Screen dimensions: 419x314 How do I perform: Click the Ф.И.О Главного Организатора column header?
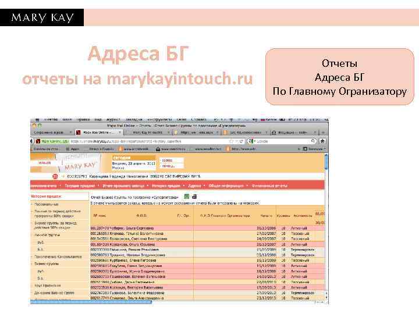click(x=225, y=216)
